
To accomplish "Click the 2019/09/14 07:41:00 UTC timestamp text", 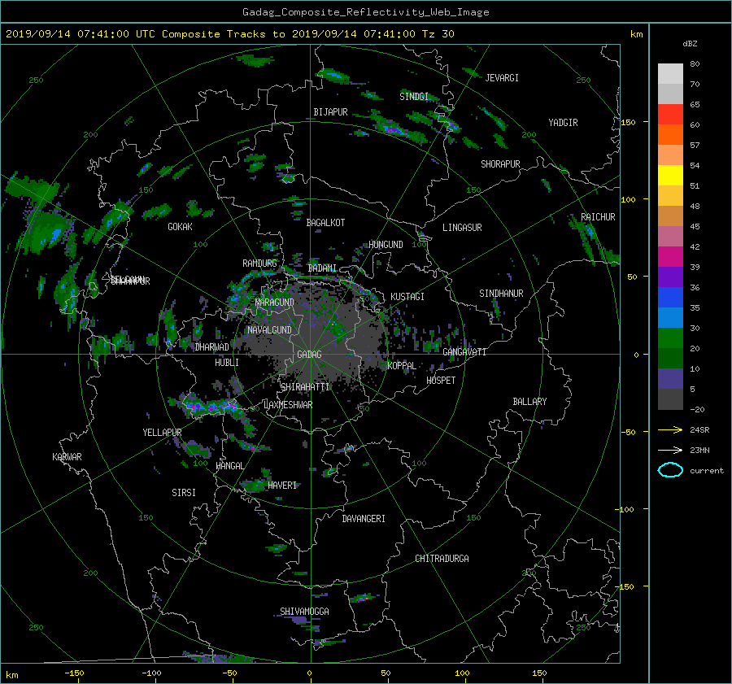I will click(x=81, y=34).
